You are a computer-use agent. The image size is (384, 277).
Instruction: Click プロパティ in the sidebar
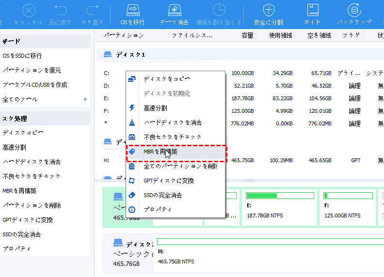pyautogui.click(x=16, y=249)
